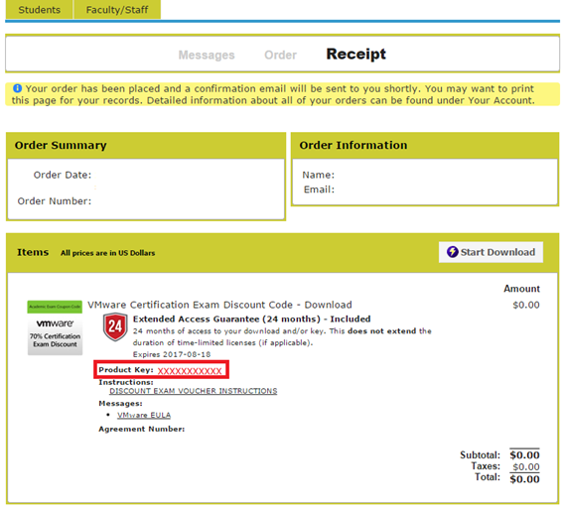Click the red 24-month guarantee shield icon

(x=115, y=326)
